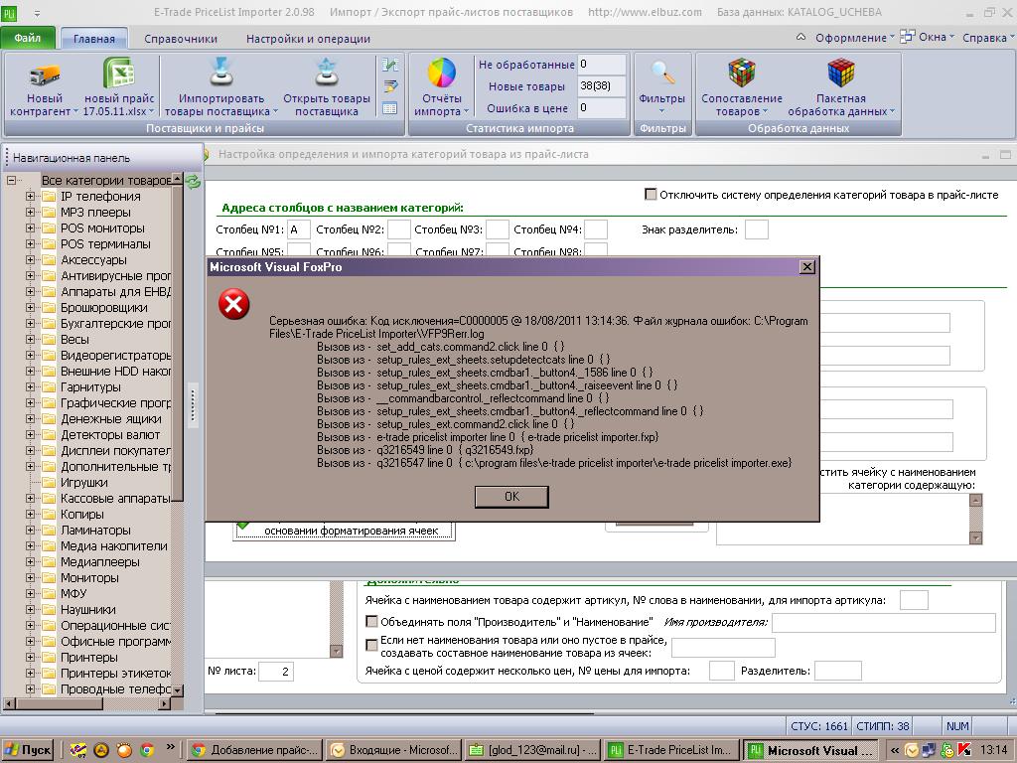Click the top small chart icon in ribbon

389,65
